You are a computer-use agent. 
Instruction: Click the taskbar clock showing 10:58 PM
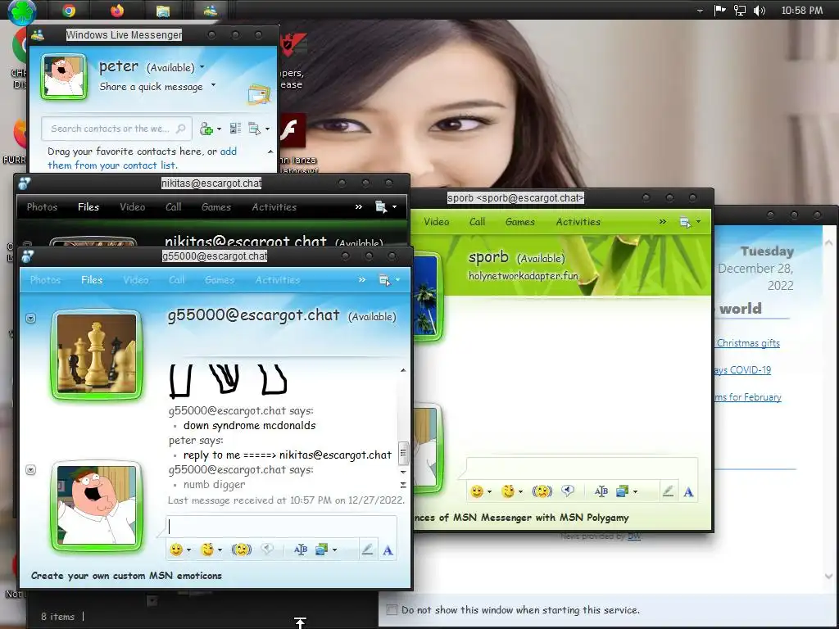801,10
